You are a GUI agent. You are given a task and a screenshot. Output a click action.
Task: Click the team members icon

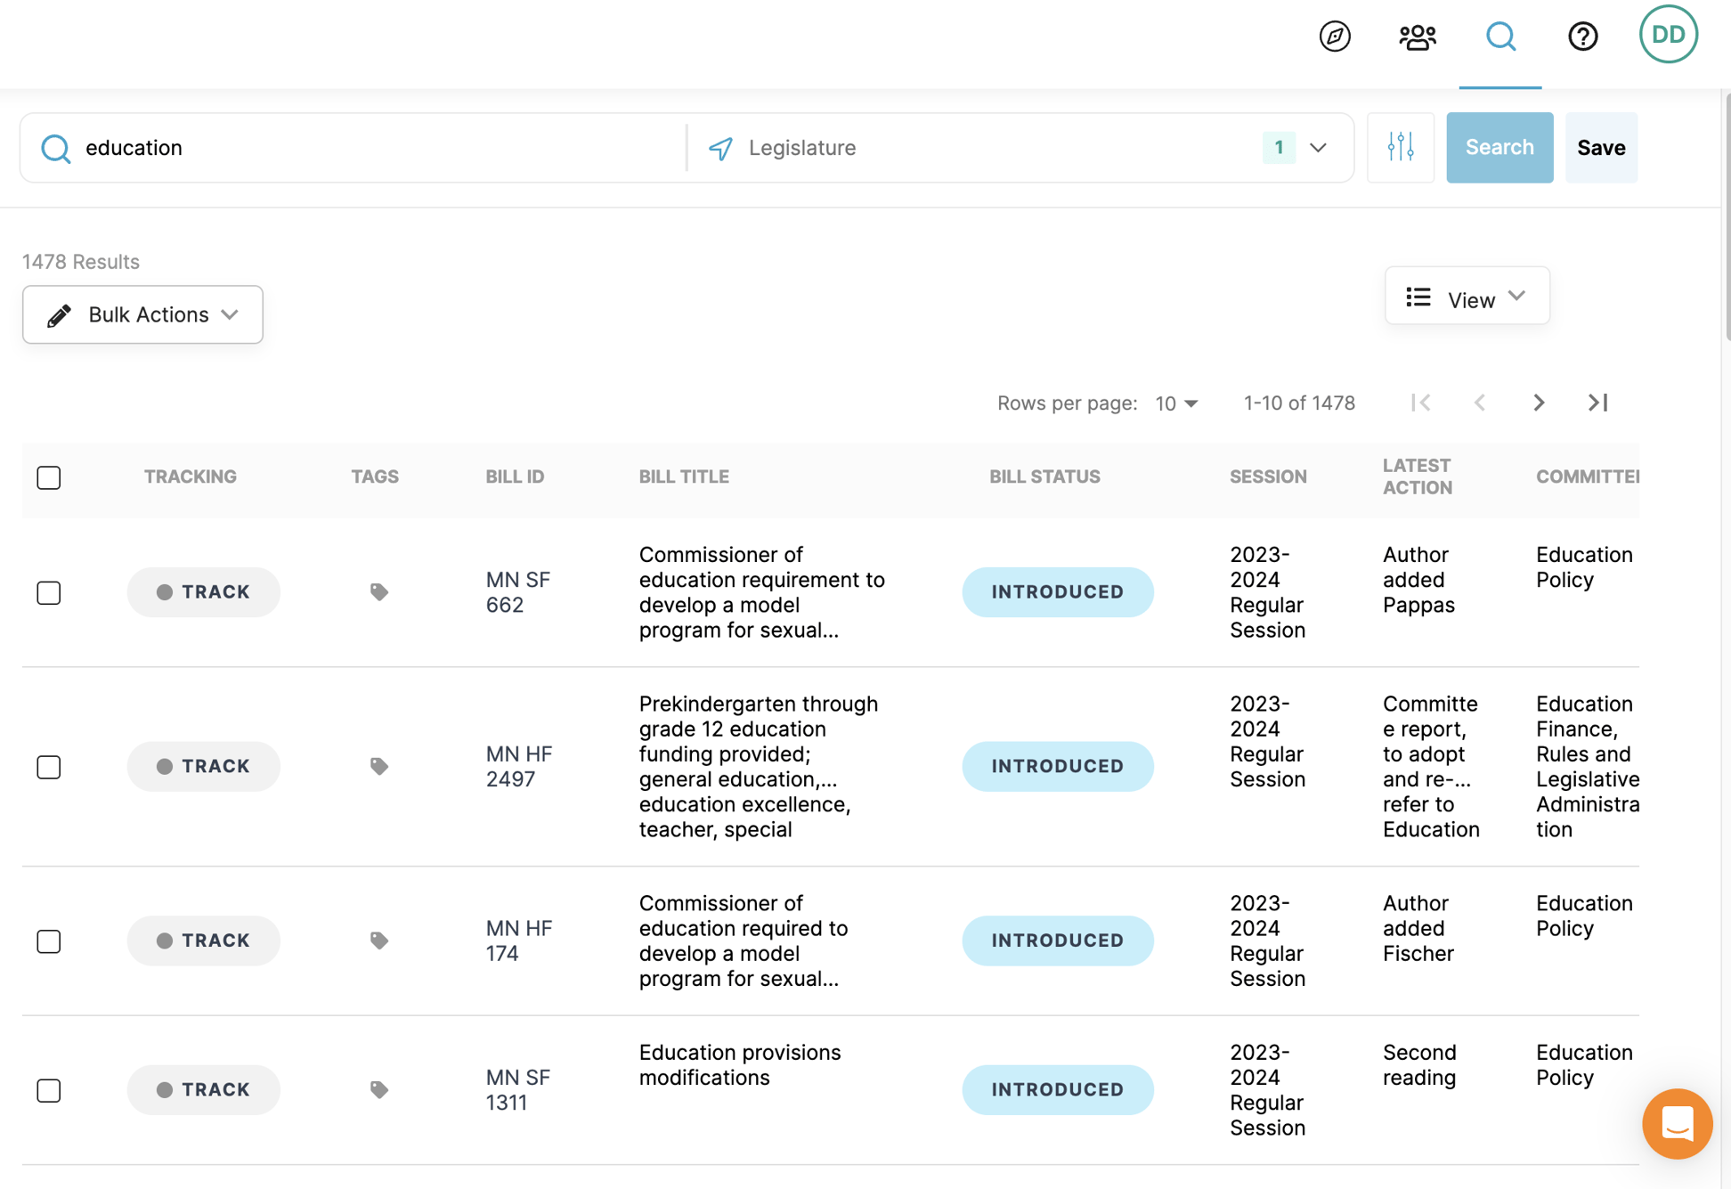[x=1416, y=37]
